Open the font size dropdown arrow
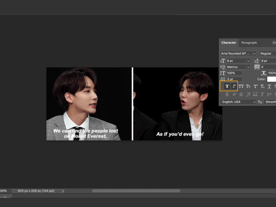 click(x=248, y=61)
